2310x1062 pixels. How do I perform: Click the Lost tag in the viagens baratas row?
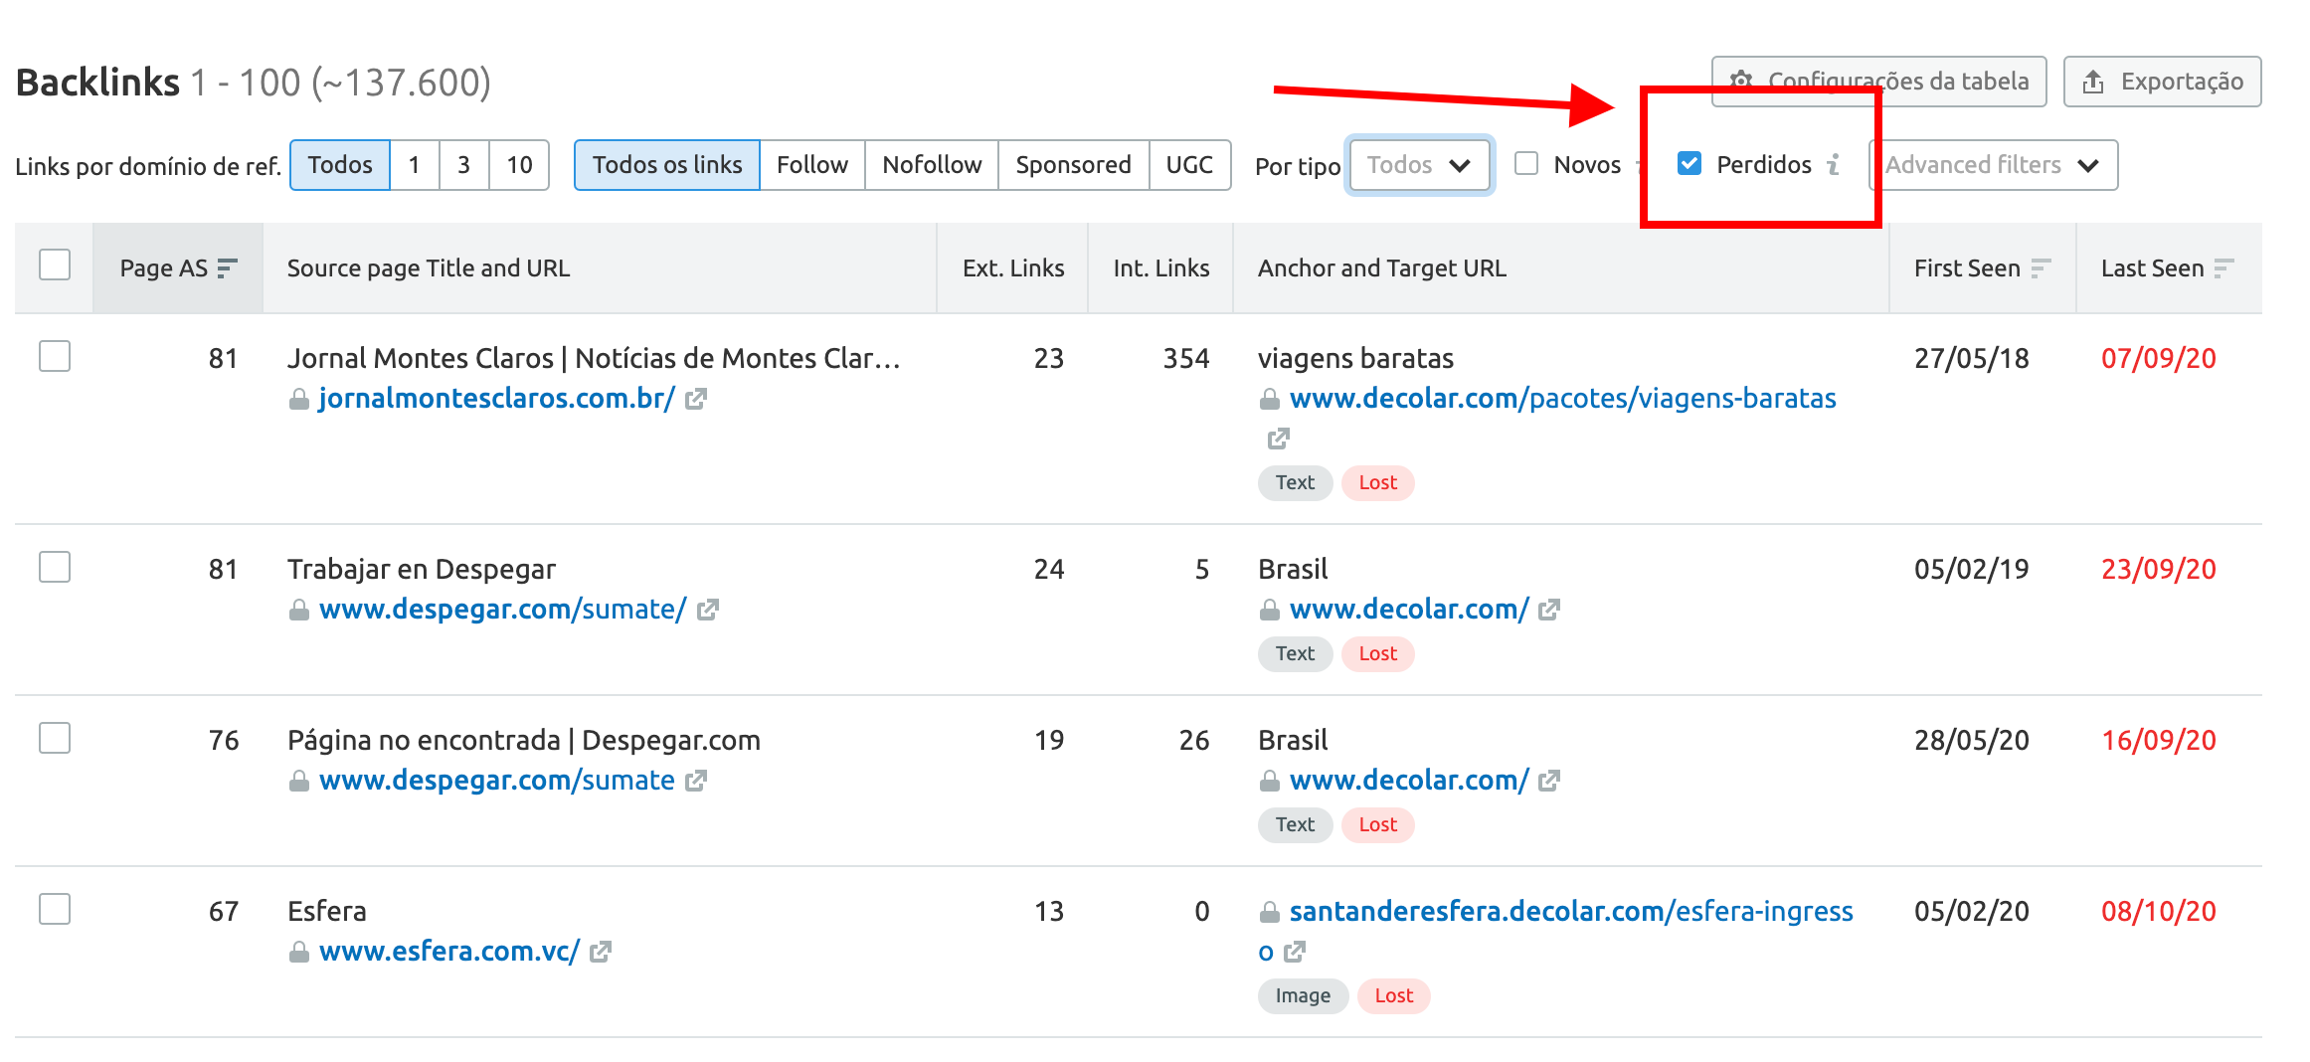pyautogui.click(x=1378, y=483)
